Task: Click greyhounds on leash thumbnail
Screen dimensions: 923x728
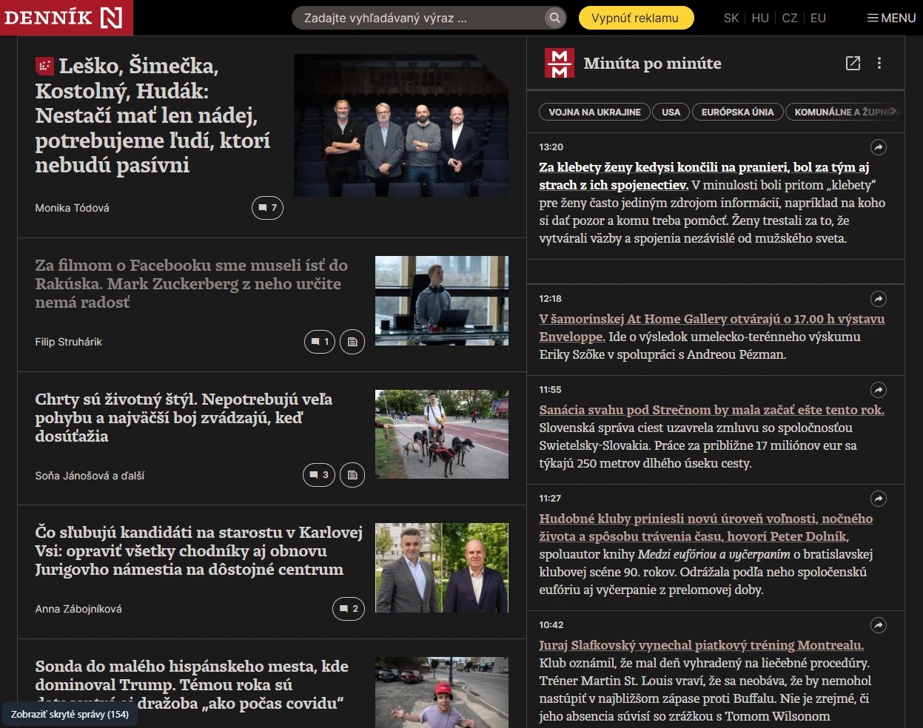Action: (442, 434)
